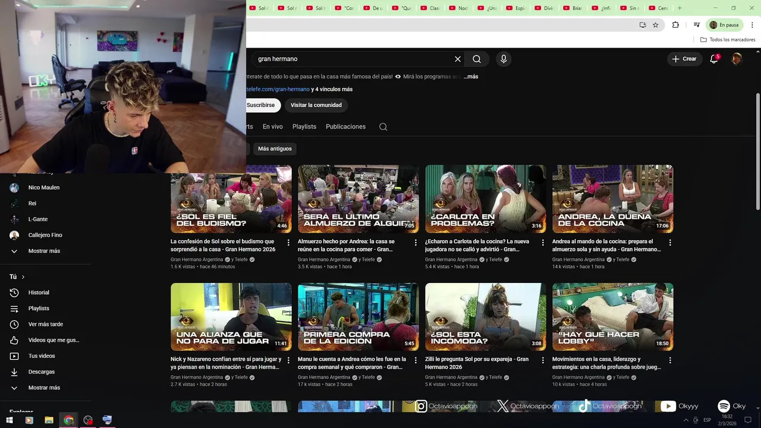Open options for 'Nick y Nazareno' video
This screenshot has height=428, width=761.
click(288, 360)
